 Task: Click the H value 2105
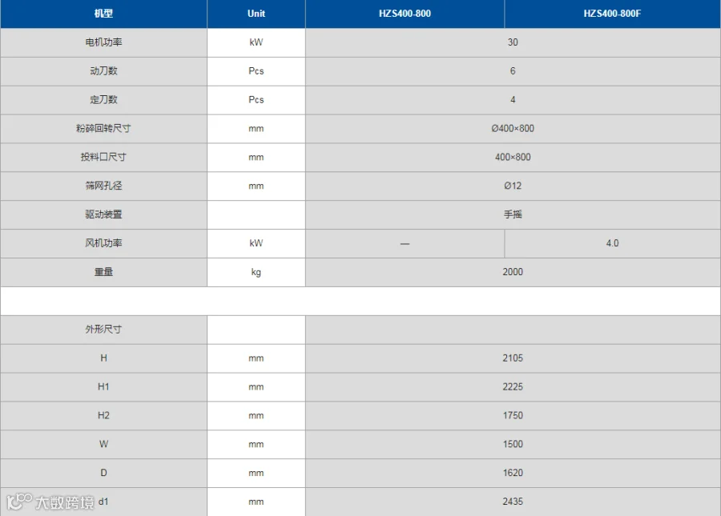513,358
